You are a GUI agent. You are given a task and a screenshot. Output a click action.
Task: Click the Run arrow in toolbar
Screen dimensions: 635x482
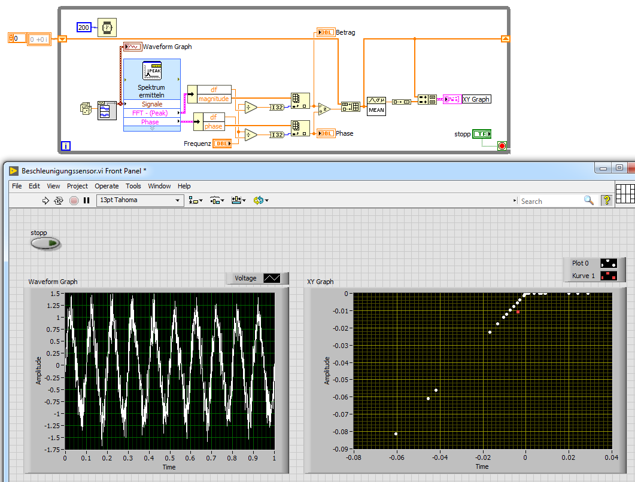click(45, 201)
